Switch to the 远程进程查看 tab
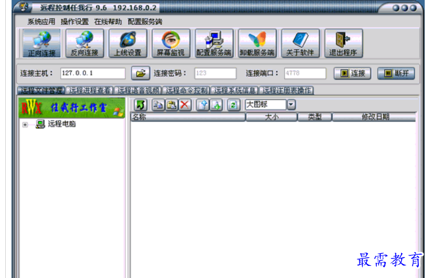Viewport: 427px width, 278px height. coord(90,91)
